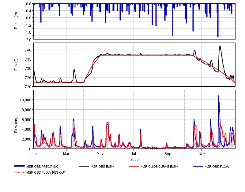This screenshot has width=245, height=192.
Task: Click the Flow (cfs) axis title
Action: (x=16, y=125)
